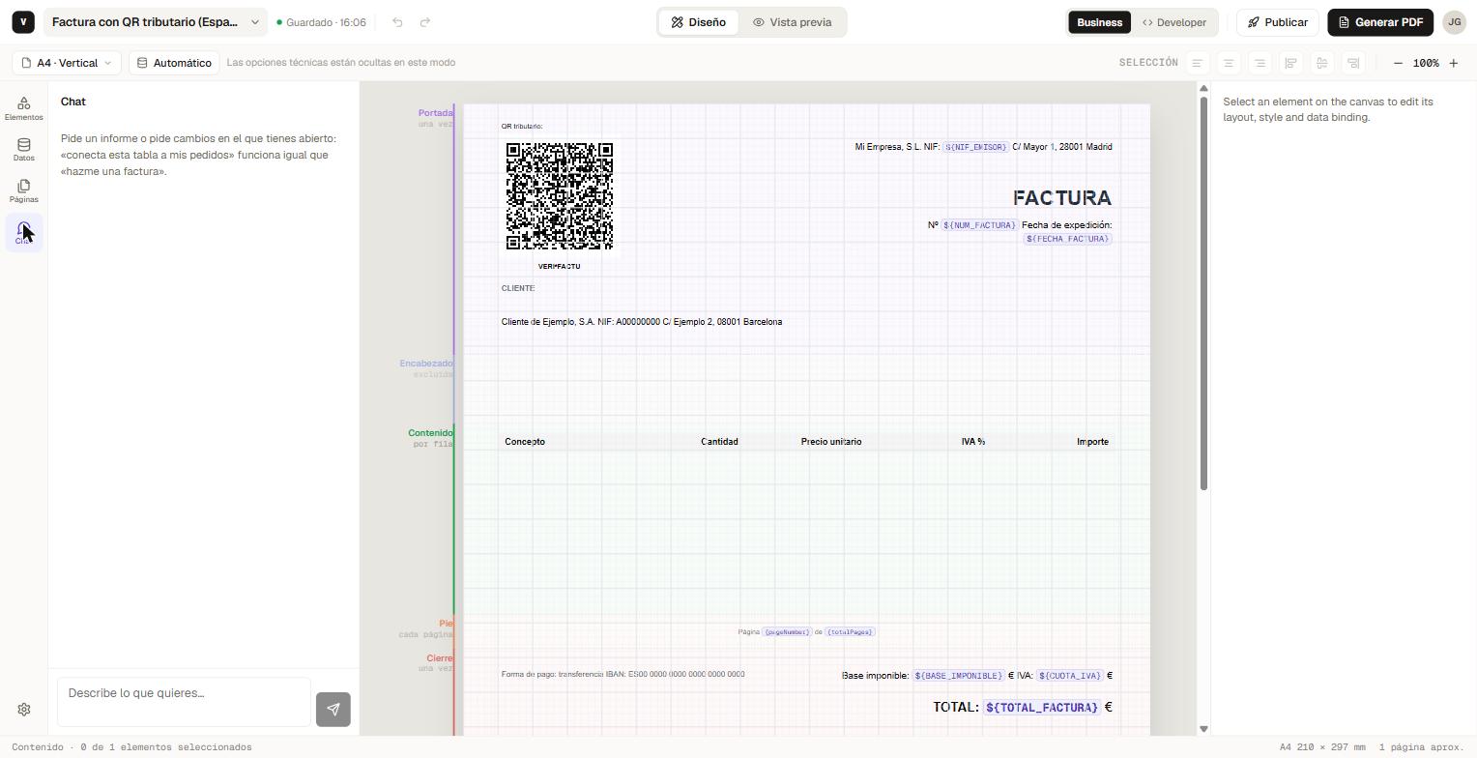Switch to the Diseño tab
Image resolution: width=1477 pixels, height=758 pixels.
click(x=699, y=22)
